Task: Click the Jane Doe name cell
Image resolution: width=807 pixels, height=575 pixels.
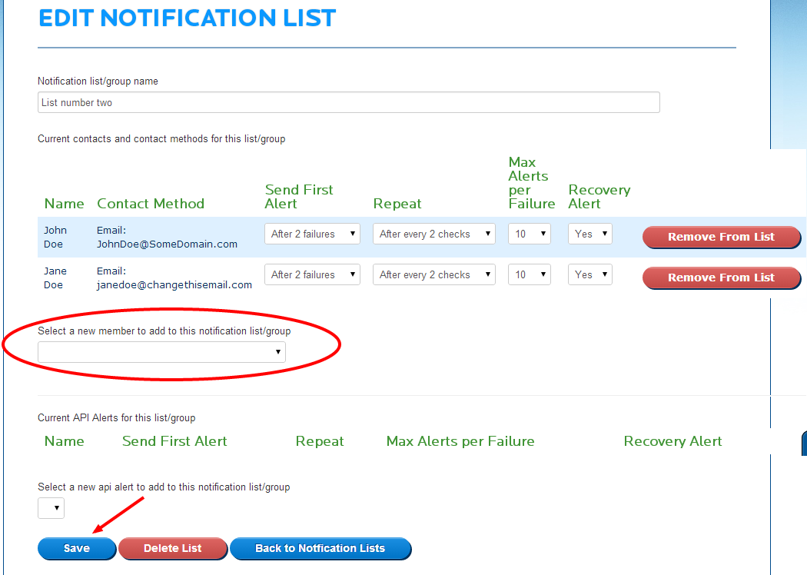Action: [55, 278]
